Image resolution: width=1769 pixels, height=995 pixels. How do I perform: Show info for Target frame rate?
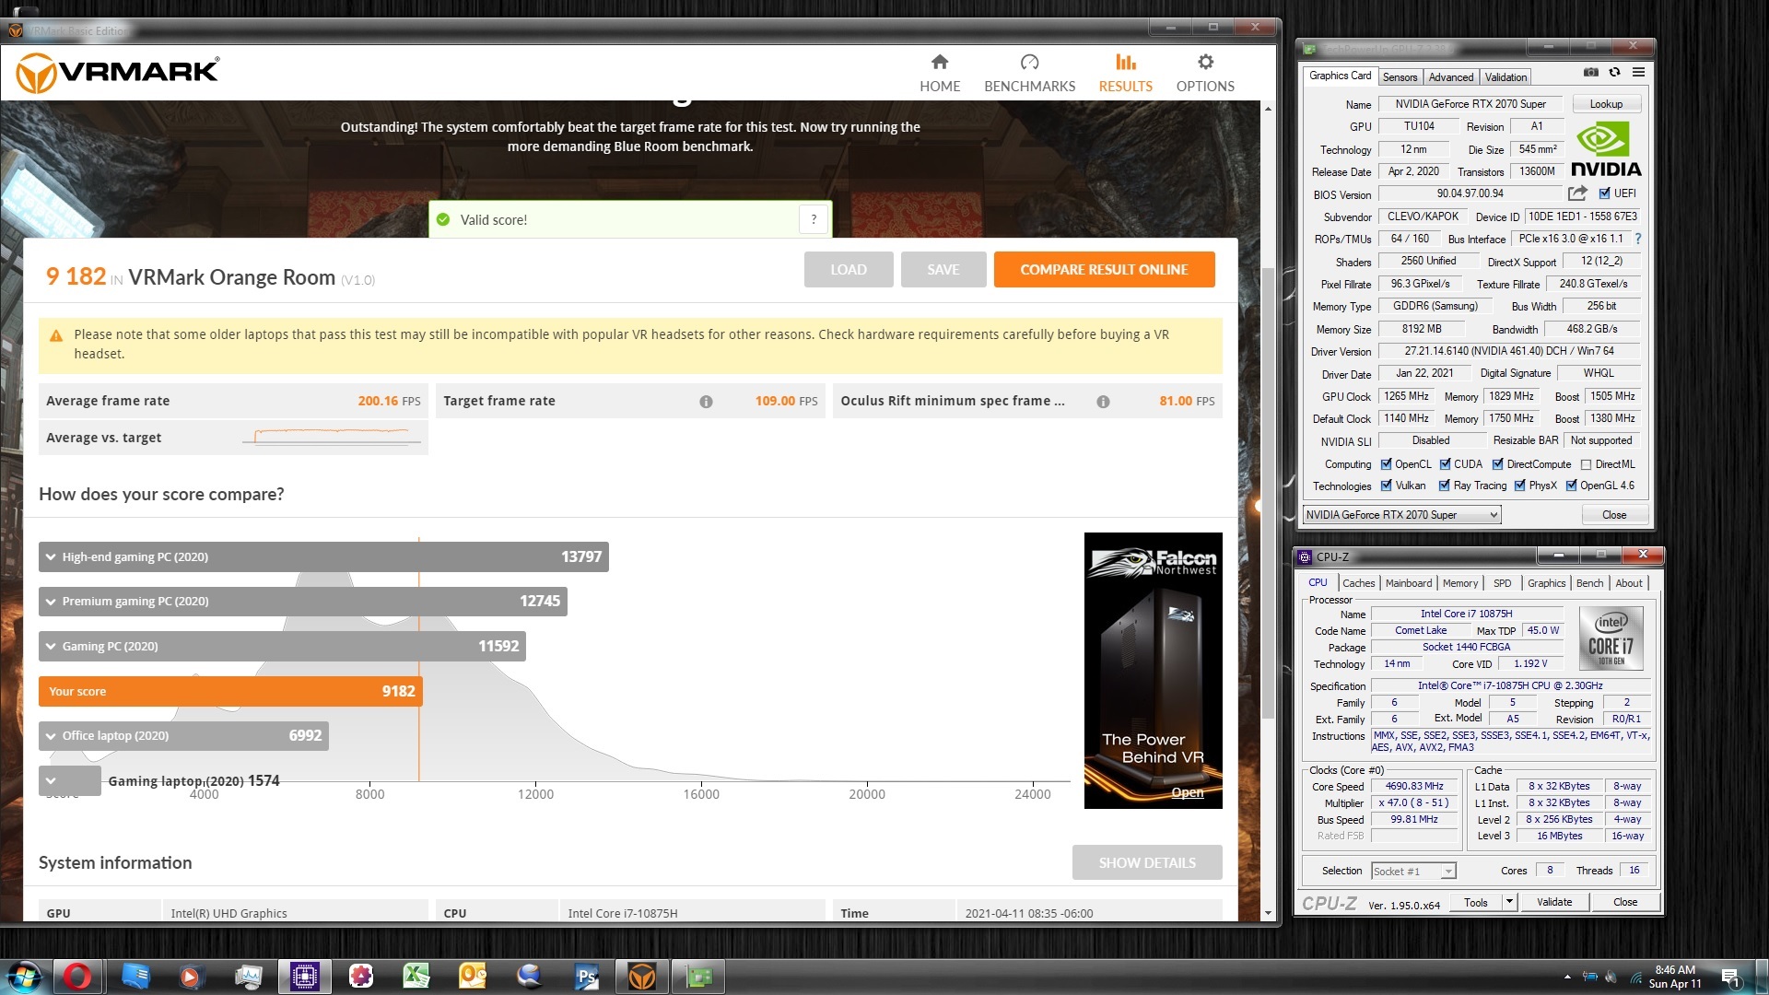[x=706, y=401]
